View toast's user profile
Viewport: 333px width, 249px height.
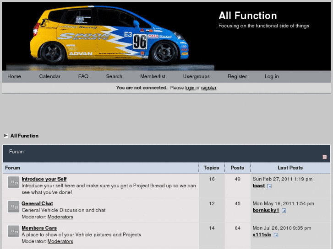coord(259,186)
